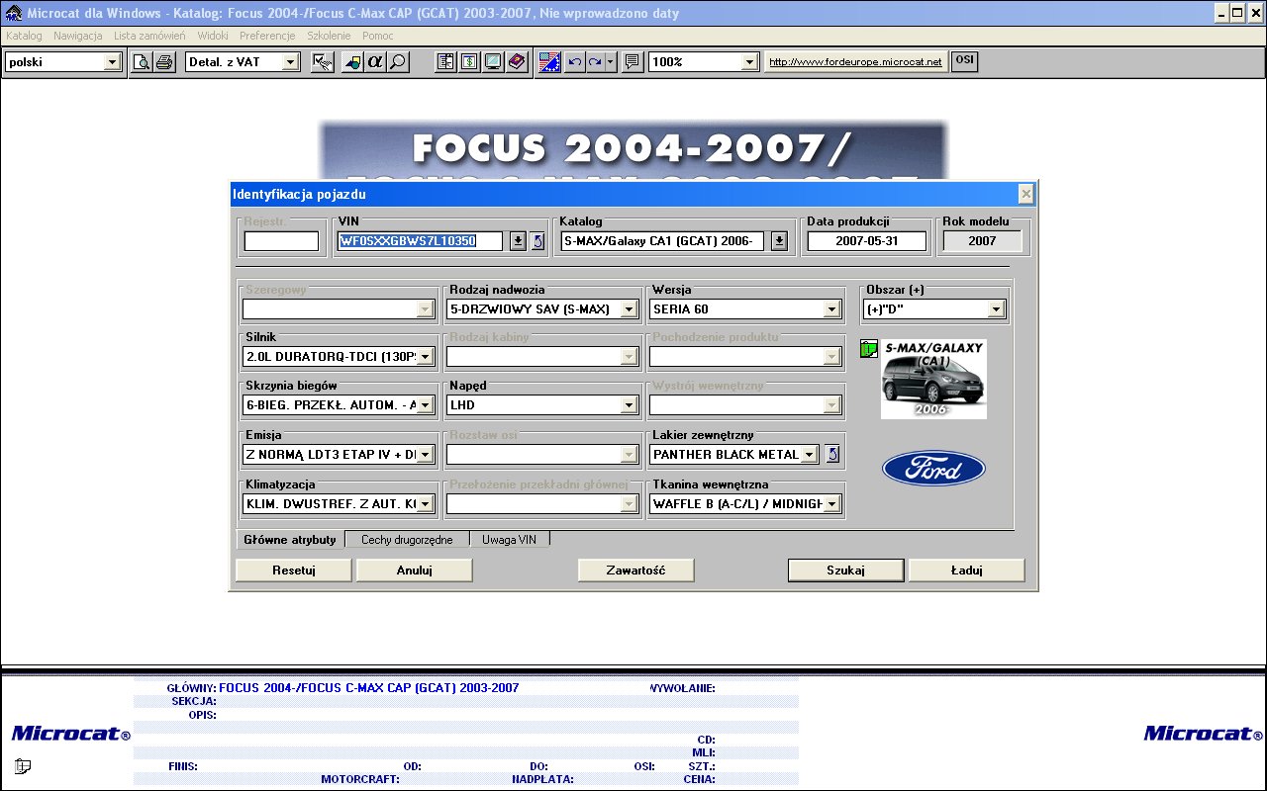Click the printer icon in toolbar
This screenshot has width=1267, height=791.
point(164,62)
